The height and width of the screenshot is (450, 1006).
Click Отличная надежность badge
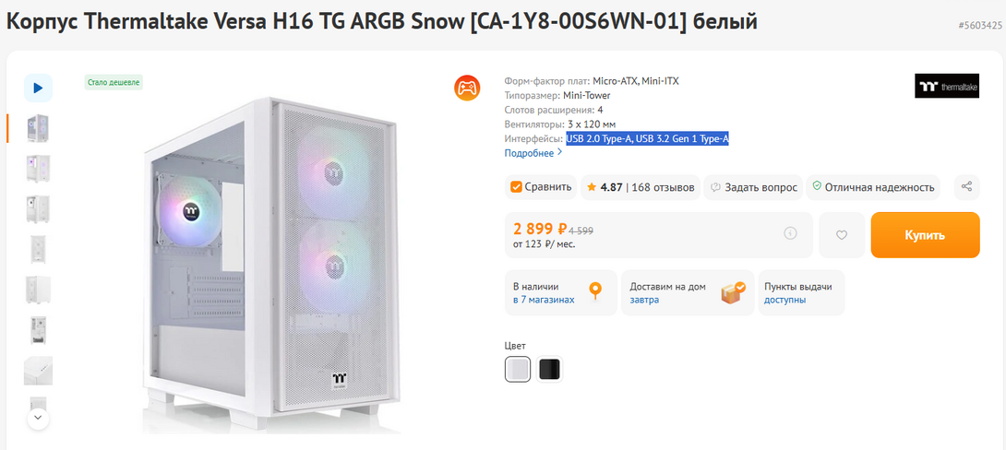[873, 187]
